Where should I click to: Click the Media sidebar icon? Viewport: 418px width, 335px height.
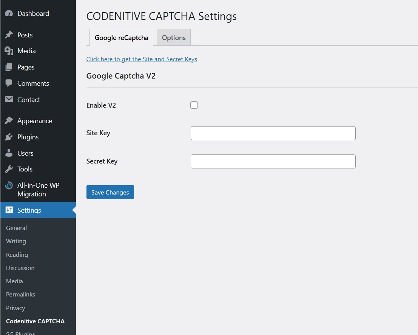[x=9, y=51]
